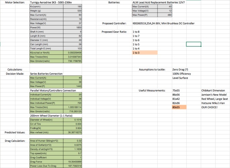The image size is (230, 168).
Task: Select the 'OUR CHOICE!' cell
Action: click(209, 107)
